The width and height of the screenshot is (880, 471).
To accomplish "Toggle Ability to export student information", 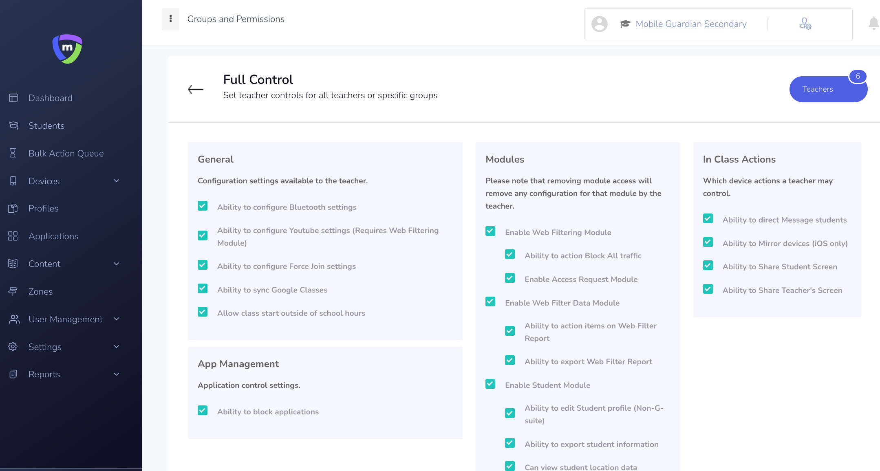I will pos(510,443).
